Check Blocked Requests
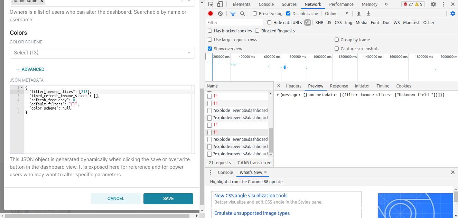The image size is (458, 218). click(257, 31)
